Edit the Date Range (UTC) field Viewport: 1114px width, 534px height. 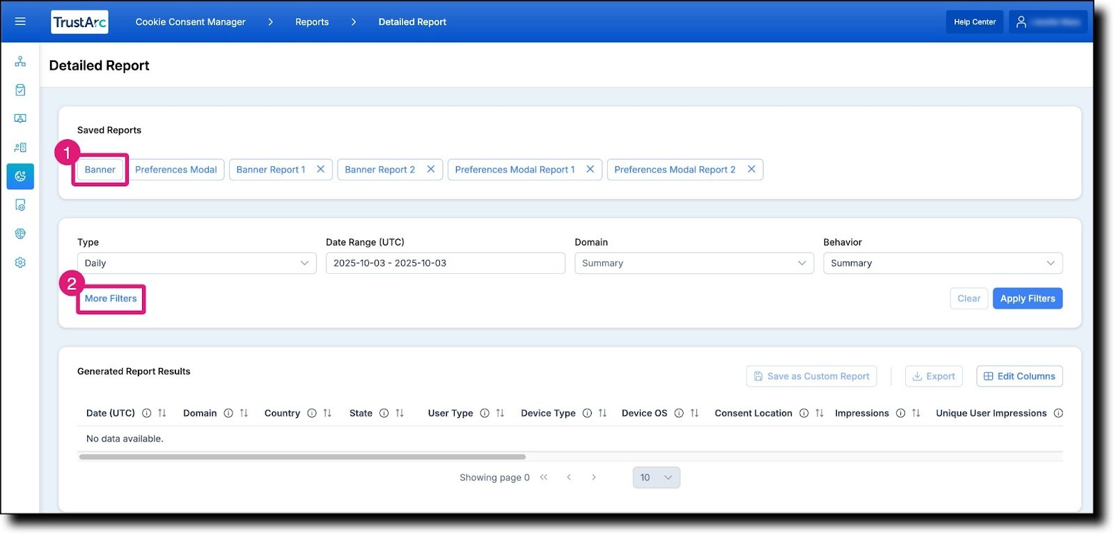[x=446, y=263]
